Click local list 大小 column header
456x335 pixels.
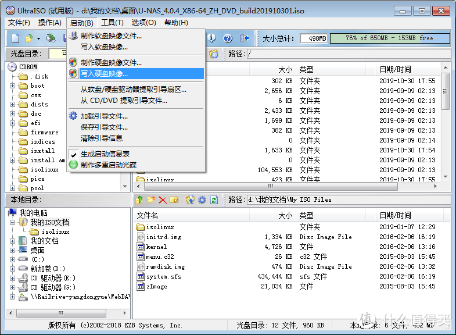[272, 215]
